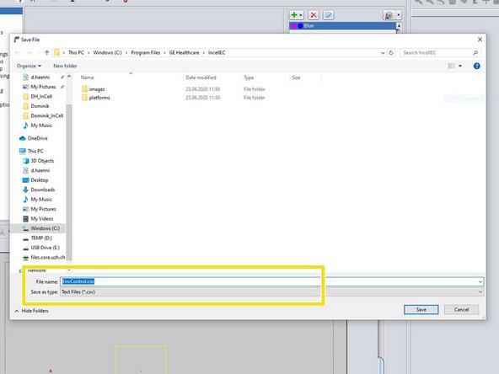The height and width of the screenshot is (374, 499).
Task: Close the Save File dialog
Action: pyautogui.click(x=480, y=40)
